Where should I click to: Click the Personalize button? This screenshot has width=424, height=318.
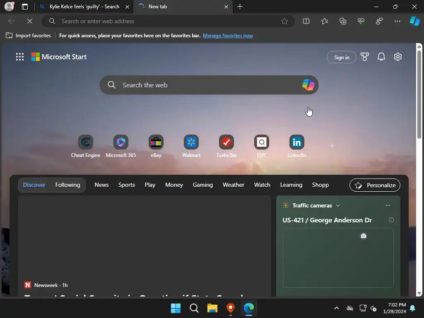pyautogui.click(x=375, y=185)
